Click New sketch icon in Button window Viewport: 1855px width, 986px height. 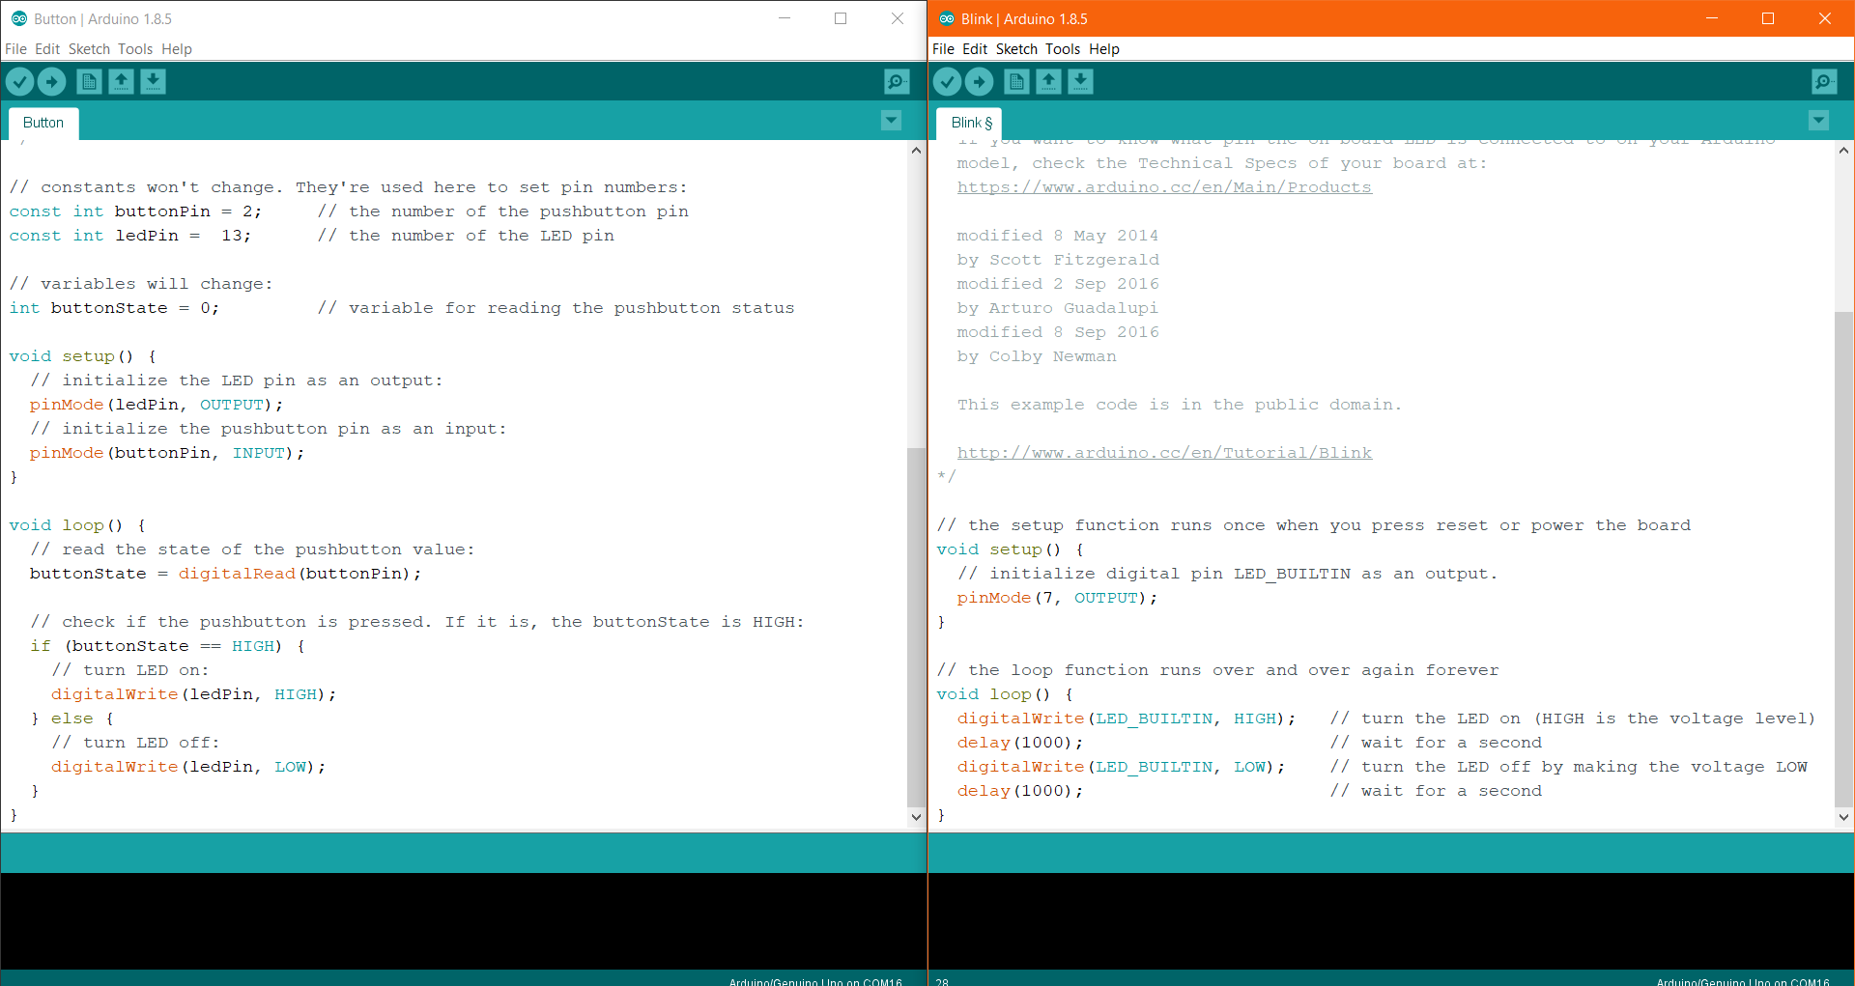point(89,82)
